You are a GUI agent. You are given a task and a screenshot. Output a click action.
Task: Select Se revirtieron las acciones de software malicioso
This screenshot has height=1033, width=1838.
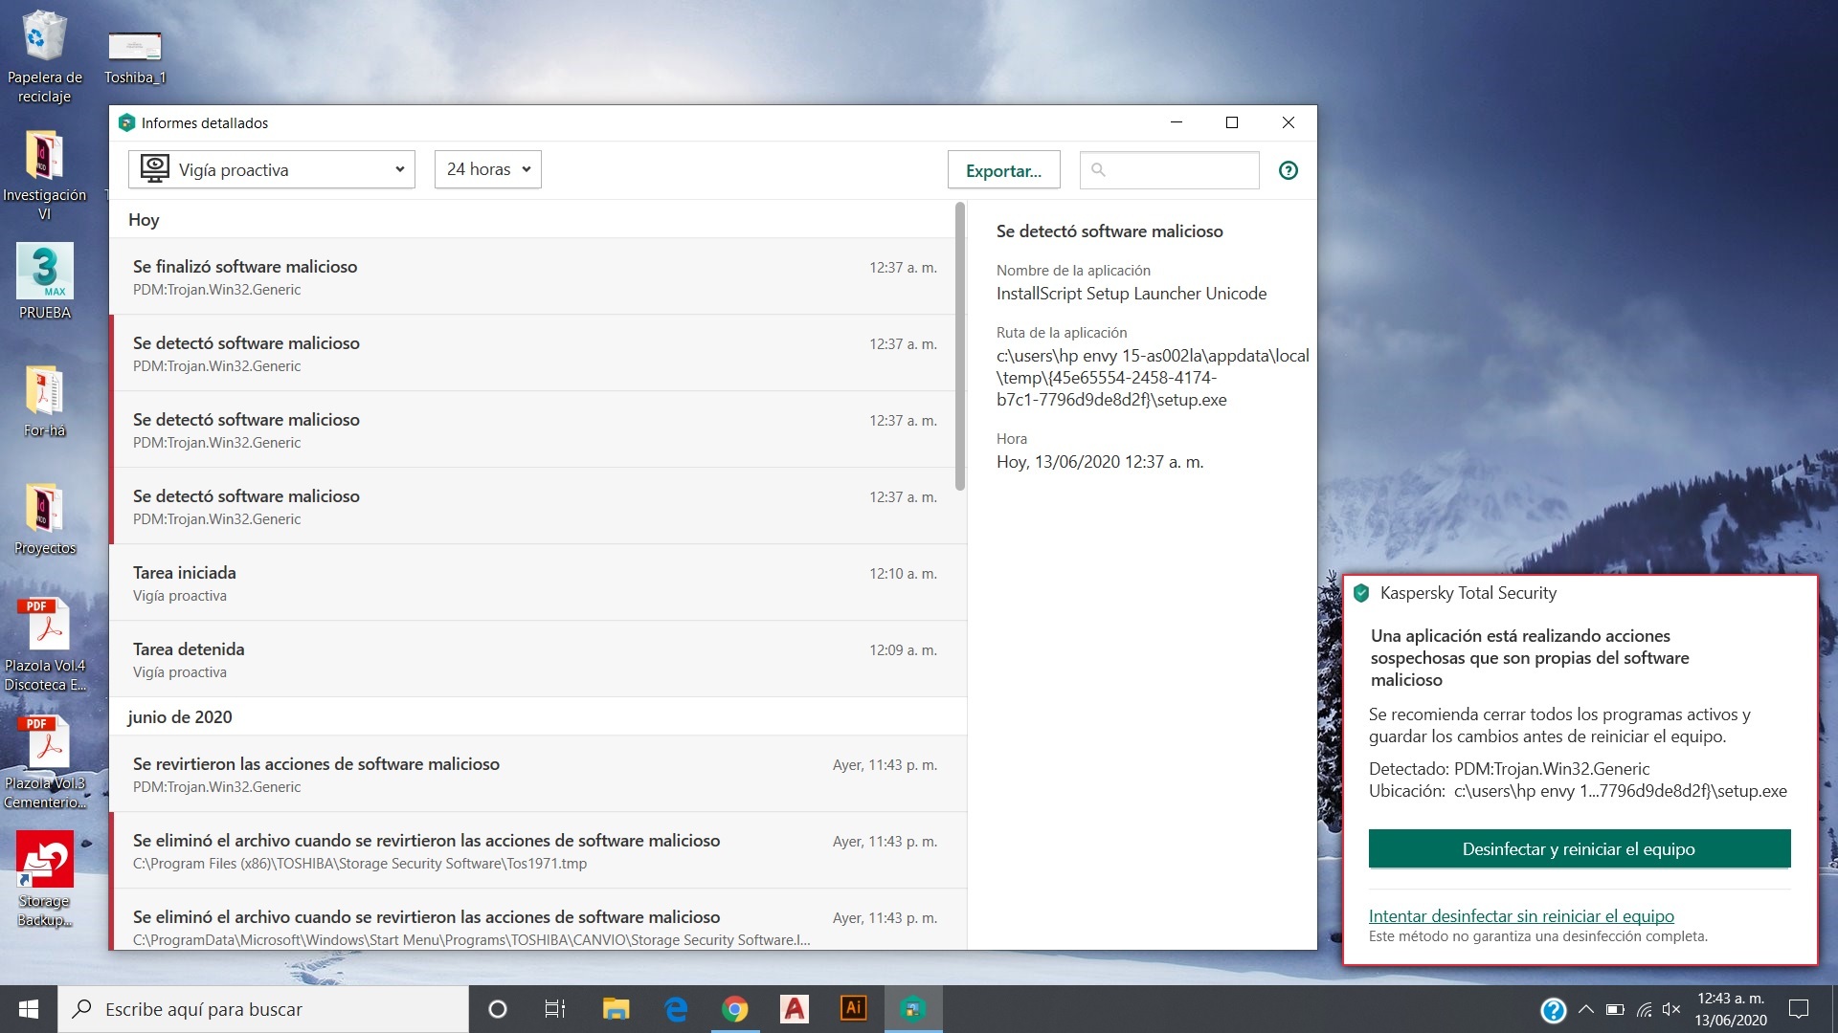pyautogui.click(x=532, y=774)
